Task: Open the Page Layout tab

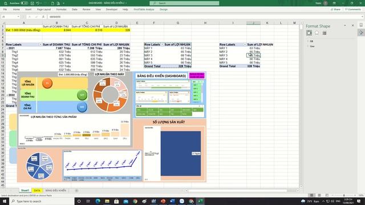Action: (x=44, y=10)
